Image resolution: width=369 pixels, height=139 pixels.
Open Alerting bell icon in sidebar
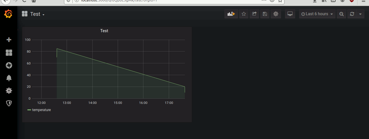click(x=9, y=78)
